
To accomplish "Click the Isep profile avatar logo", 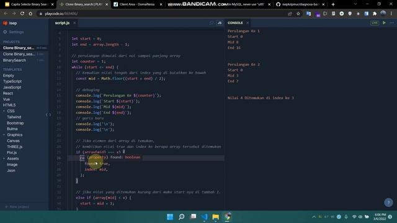I will 5,23.
